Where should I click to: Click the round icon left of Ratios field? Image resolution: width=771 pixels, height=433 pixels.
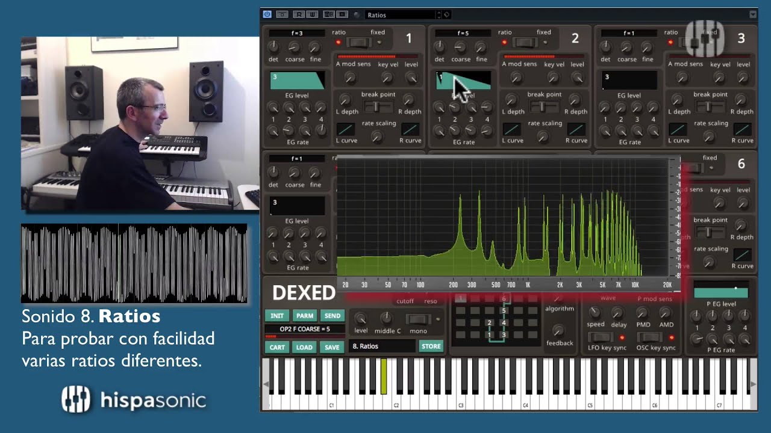point(357,14)
